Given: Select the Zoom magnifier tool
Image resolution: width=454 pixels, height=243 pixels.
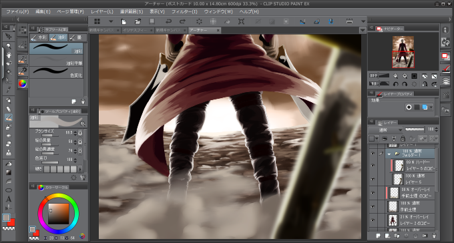Looking at the screenshot, I should point(9,46).
